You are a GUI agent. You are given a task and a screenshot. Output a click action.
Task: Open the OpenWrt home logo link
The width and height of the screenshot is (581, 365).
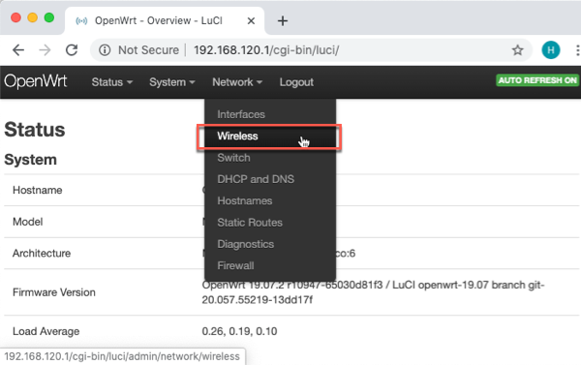36,81
